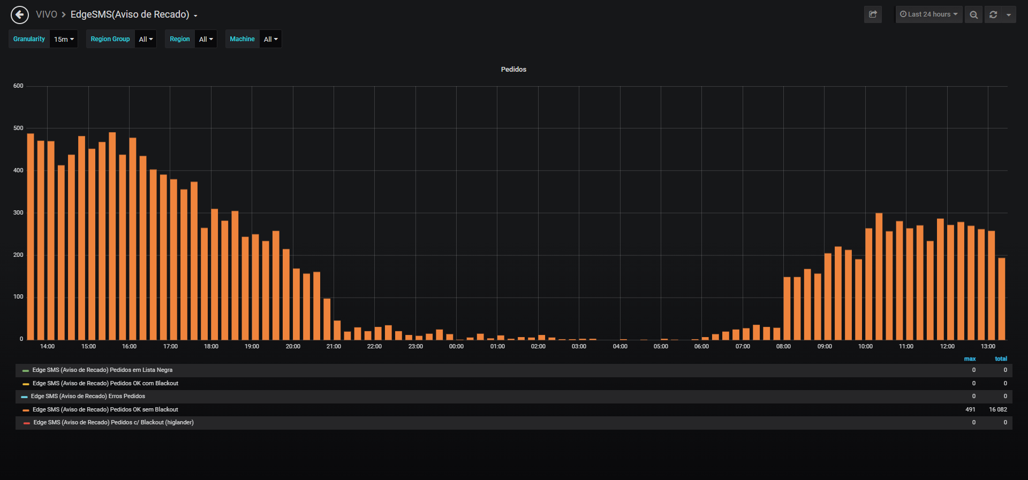This screenshot has height=480, width=1028.
Task: Sort legend by total column header
Action: point(1001,359)
